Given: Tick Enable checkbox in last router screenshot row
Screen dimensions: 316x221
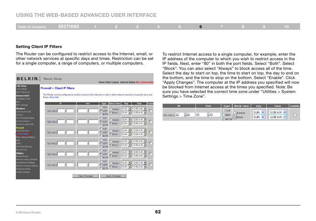Looking at the screenshot, I should (x=150, y=165).
